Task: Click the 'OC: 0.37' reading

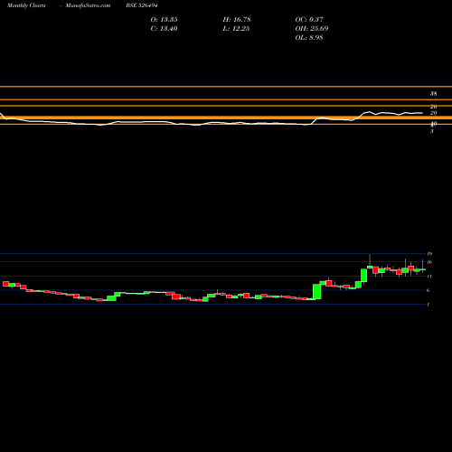Action: click(309, 20)
